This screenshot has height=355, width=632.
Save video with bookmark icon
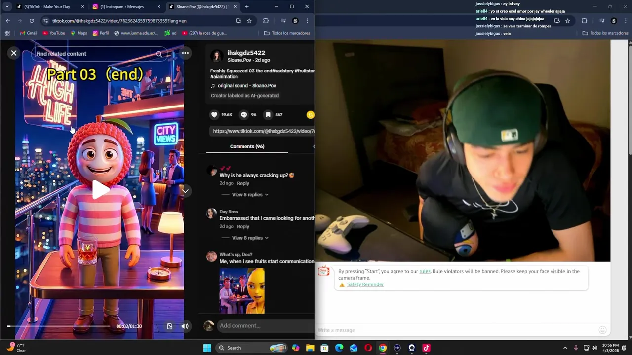[268, 115]
